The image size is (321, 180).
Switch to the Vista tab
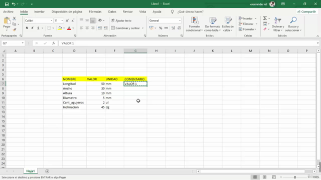click(x=142, y=11)
